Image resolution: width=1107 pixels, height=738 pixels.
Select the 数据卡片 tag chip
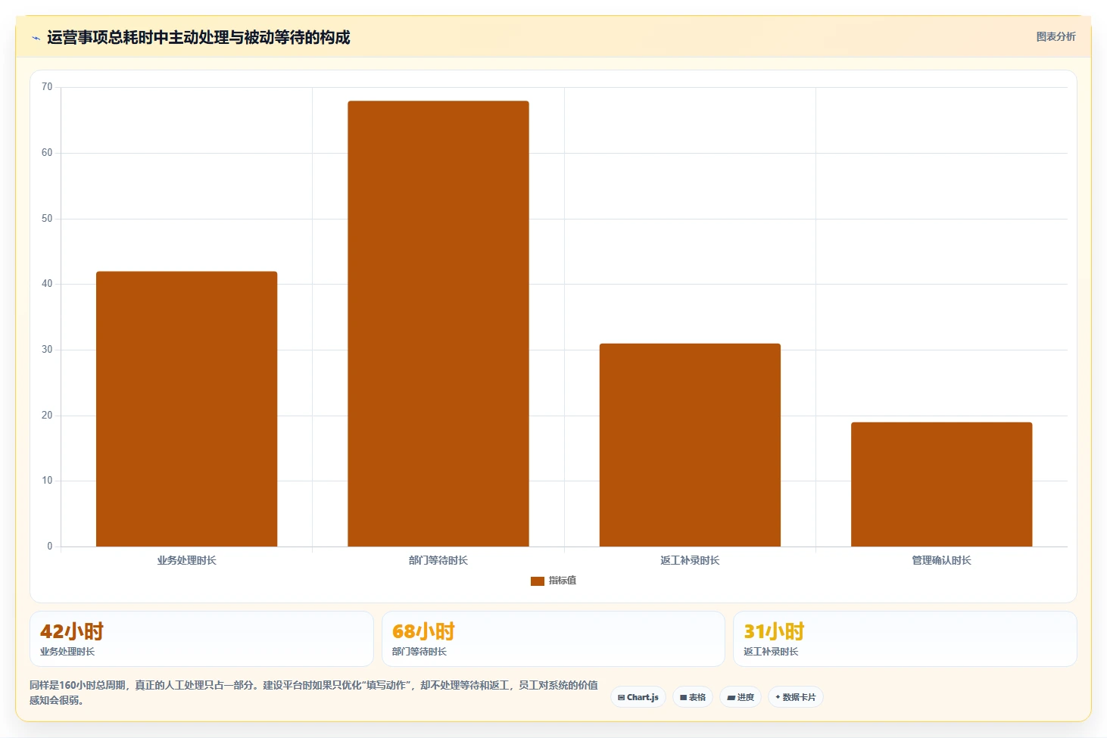click(796, 697)
